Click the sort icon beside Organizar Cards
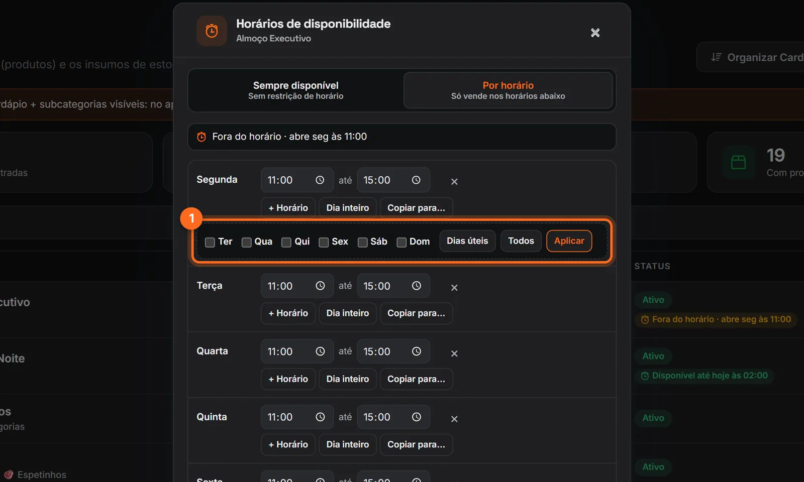 coord(716,57)
